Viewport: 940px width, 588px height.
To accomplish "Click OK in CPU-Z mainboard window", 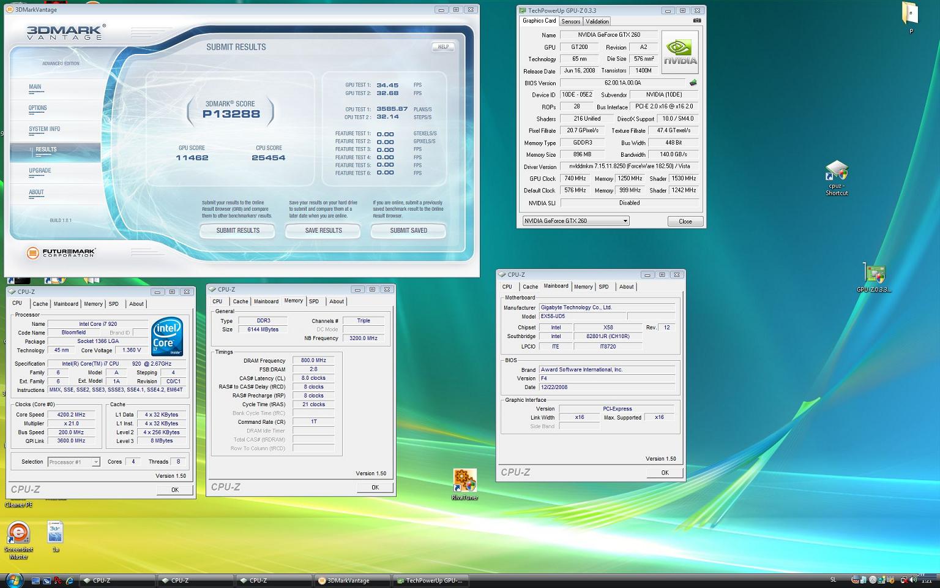I will coord(665,473).
